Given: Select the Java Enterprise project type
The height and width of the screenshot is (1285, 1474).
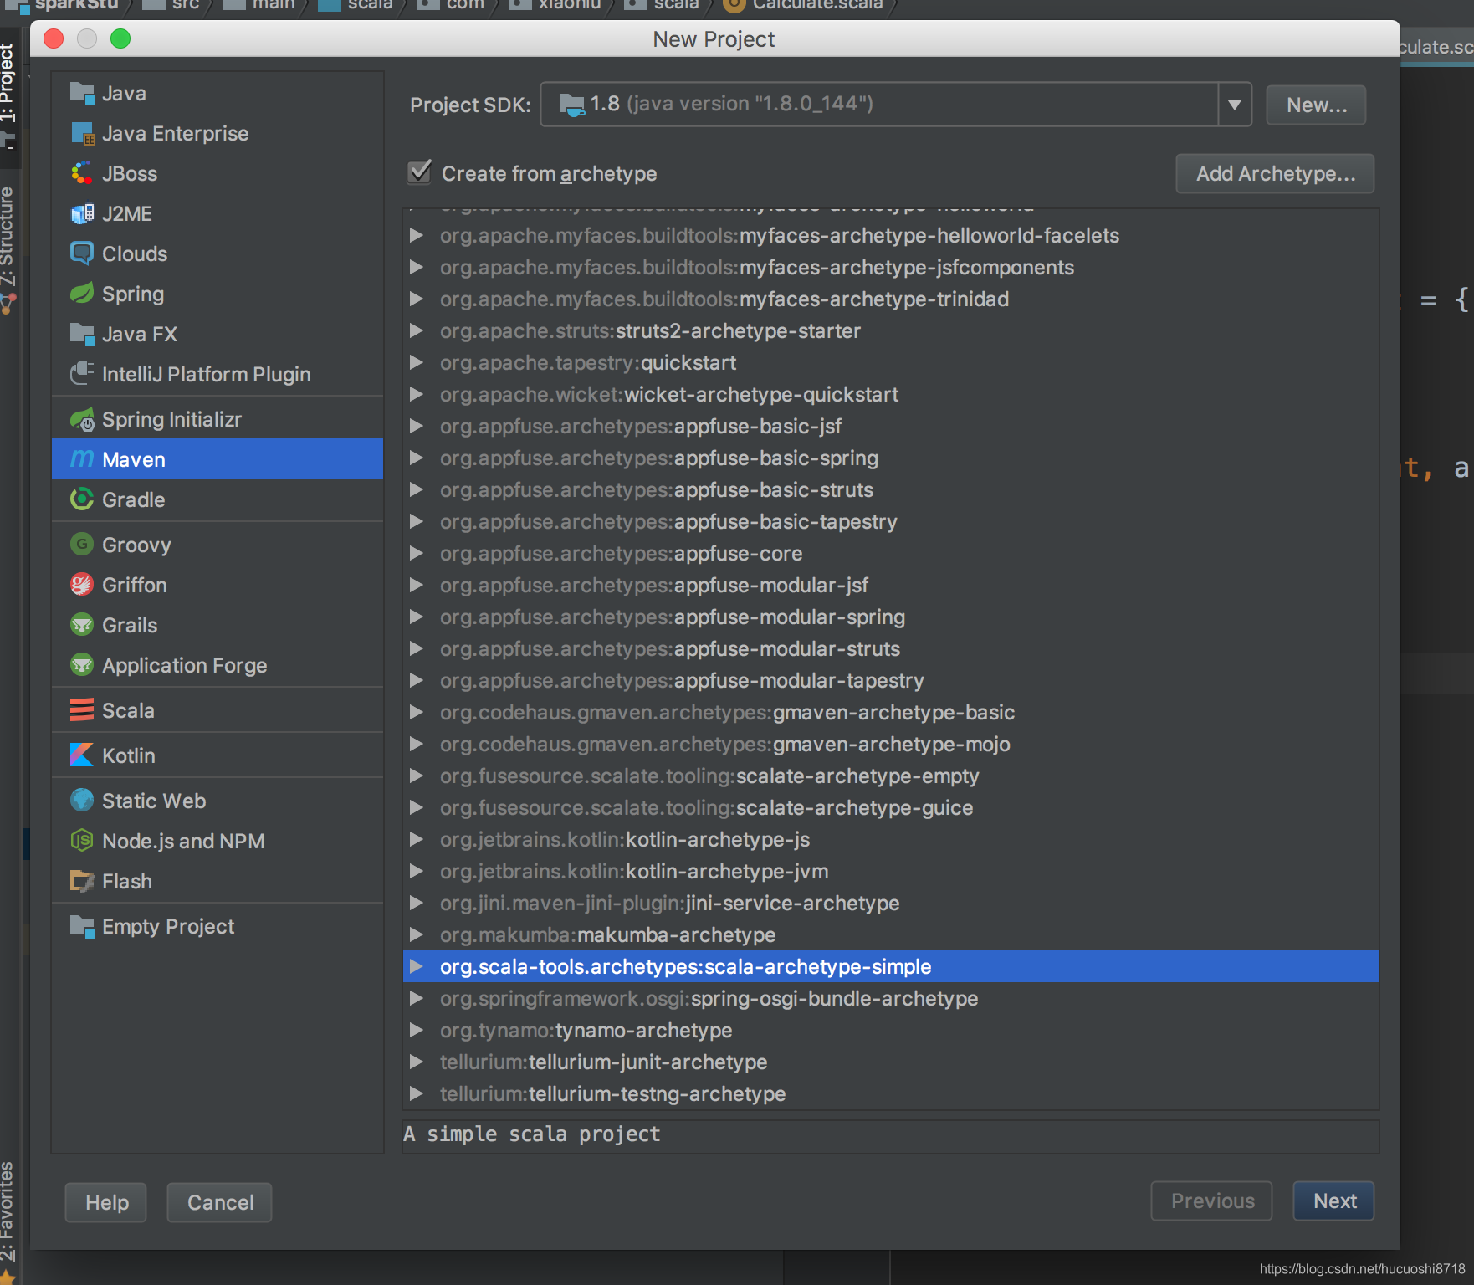Looking at the screenshot, I should coord(218,134).
